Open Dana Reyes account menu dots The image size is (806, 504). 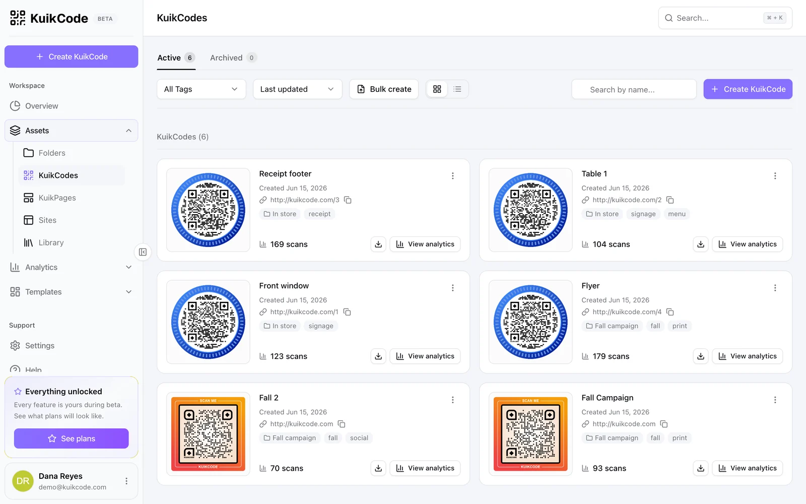pos(126,481)
